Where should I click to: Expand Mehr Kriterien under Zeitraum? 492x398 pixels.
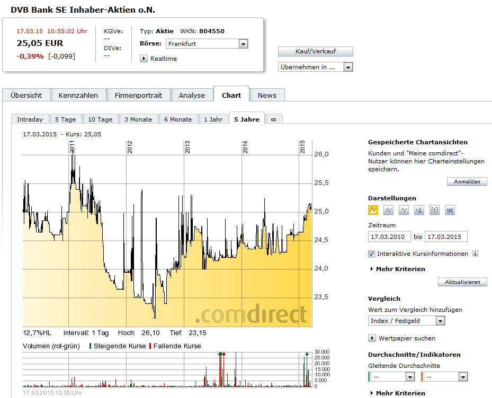[x=398, y=269]
